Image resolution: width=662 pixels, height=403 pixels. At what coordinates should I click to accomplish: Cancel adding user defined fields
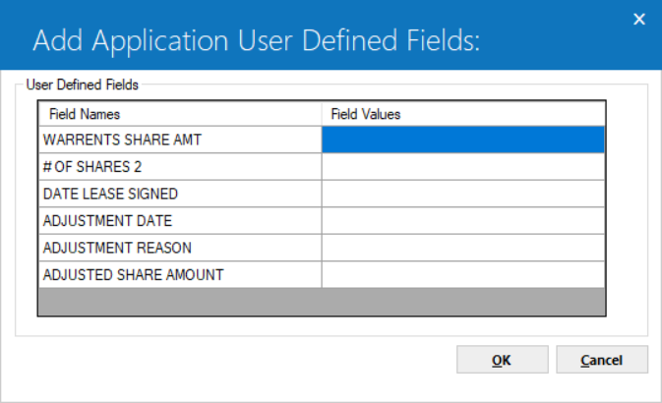pyautogui.click(x=602, y=360)
